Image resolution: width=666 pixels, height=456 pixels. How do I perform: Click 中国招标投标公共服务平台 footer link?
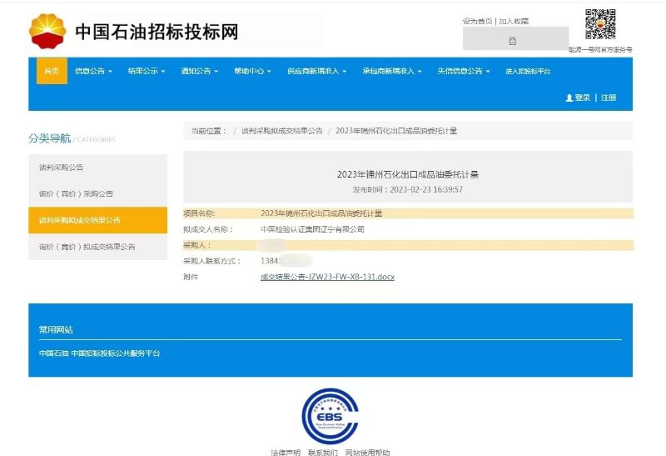[116, 353]
